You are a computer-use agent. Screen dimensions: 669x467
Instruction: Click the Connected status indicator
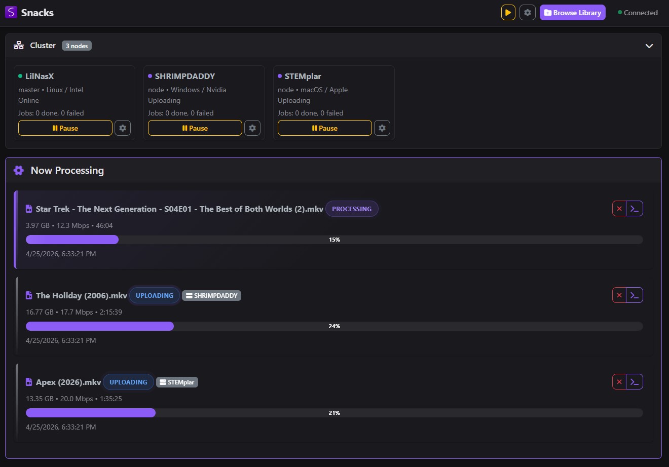click(x=638, y=13)
